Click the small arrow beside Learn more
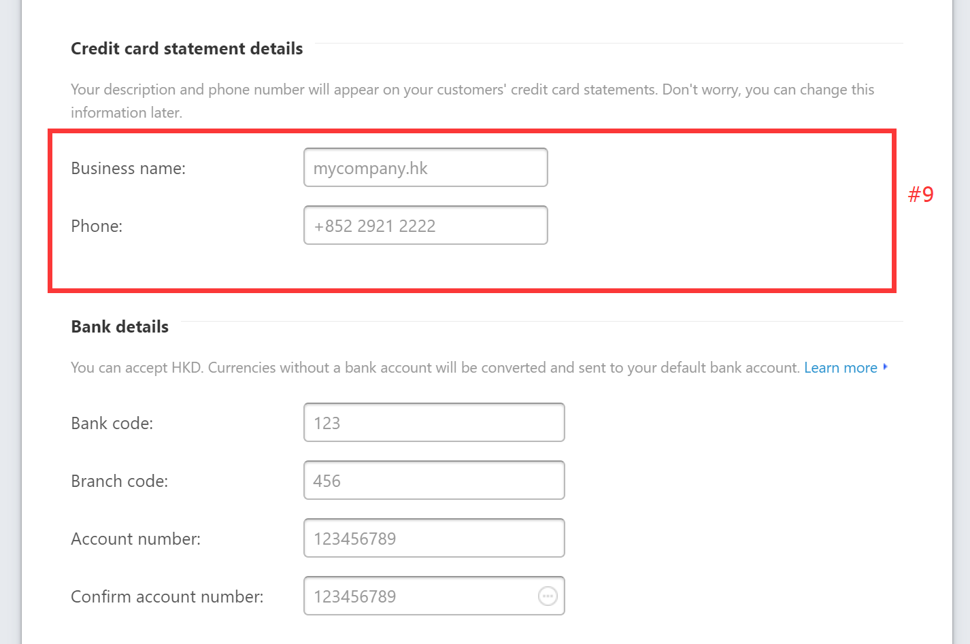The width and height of the screenshot is (970, 644). (885, 367)
